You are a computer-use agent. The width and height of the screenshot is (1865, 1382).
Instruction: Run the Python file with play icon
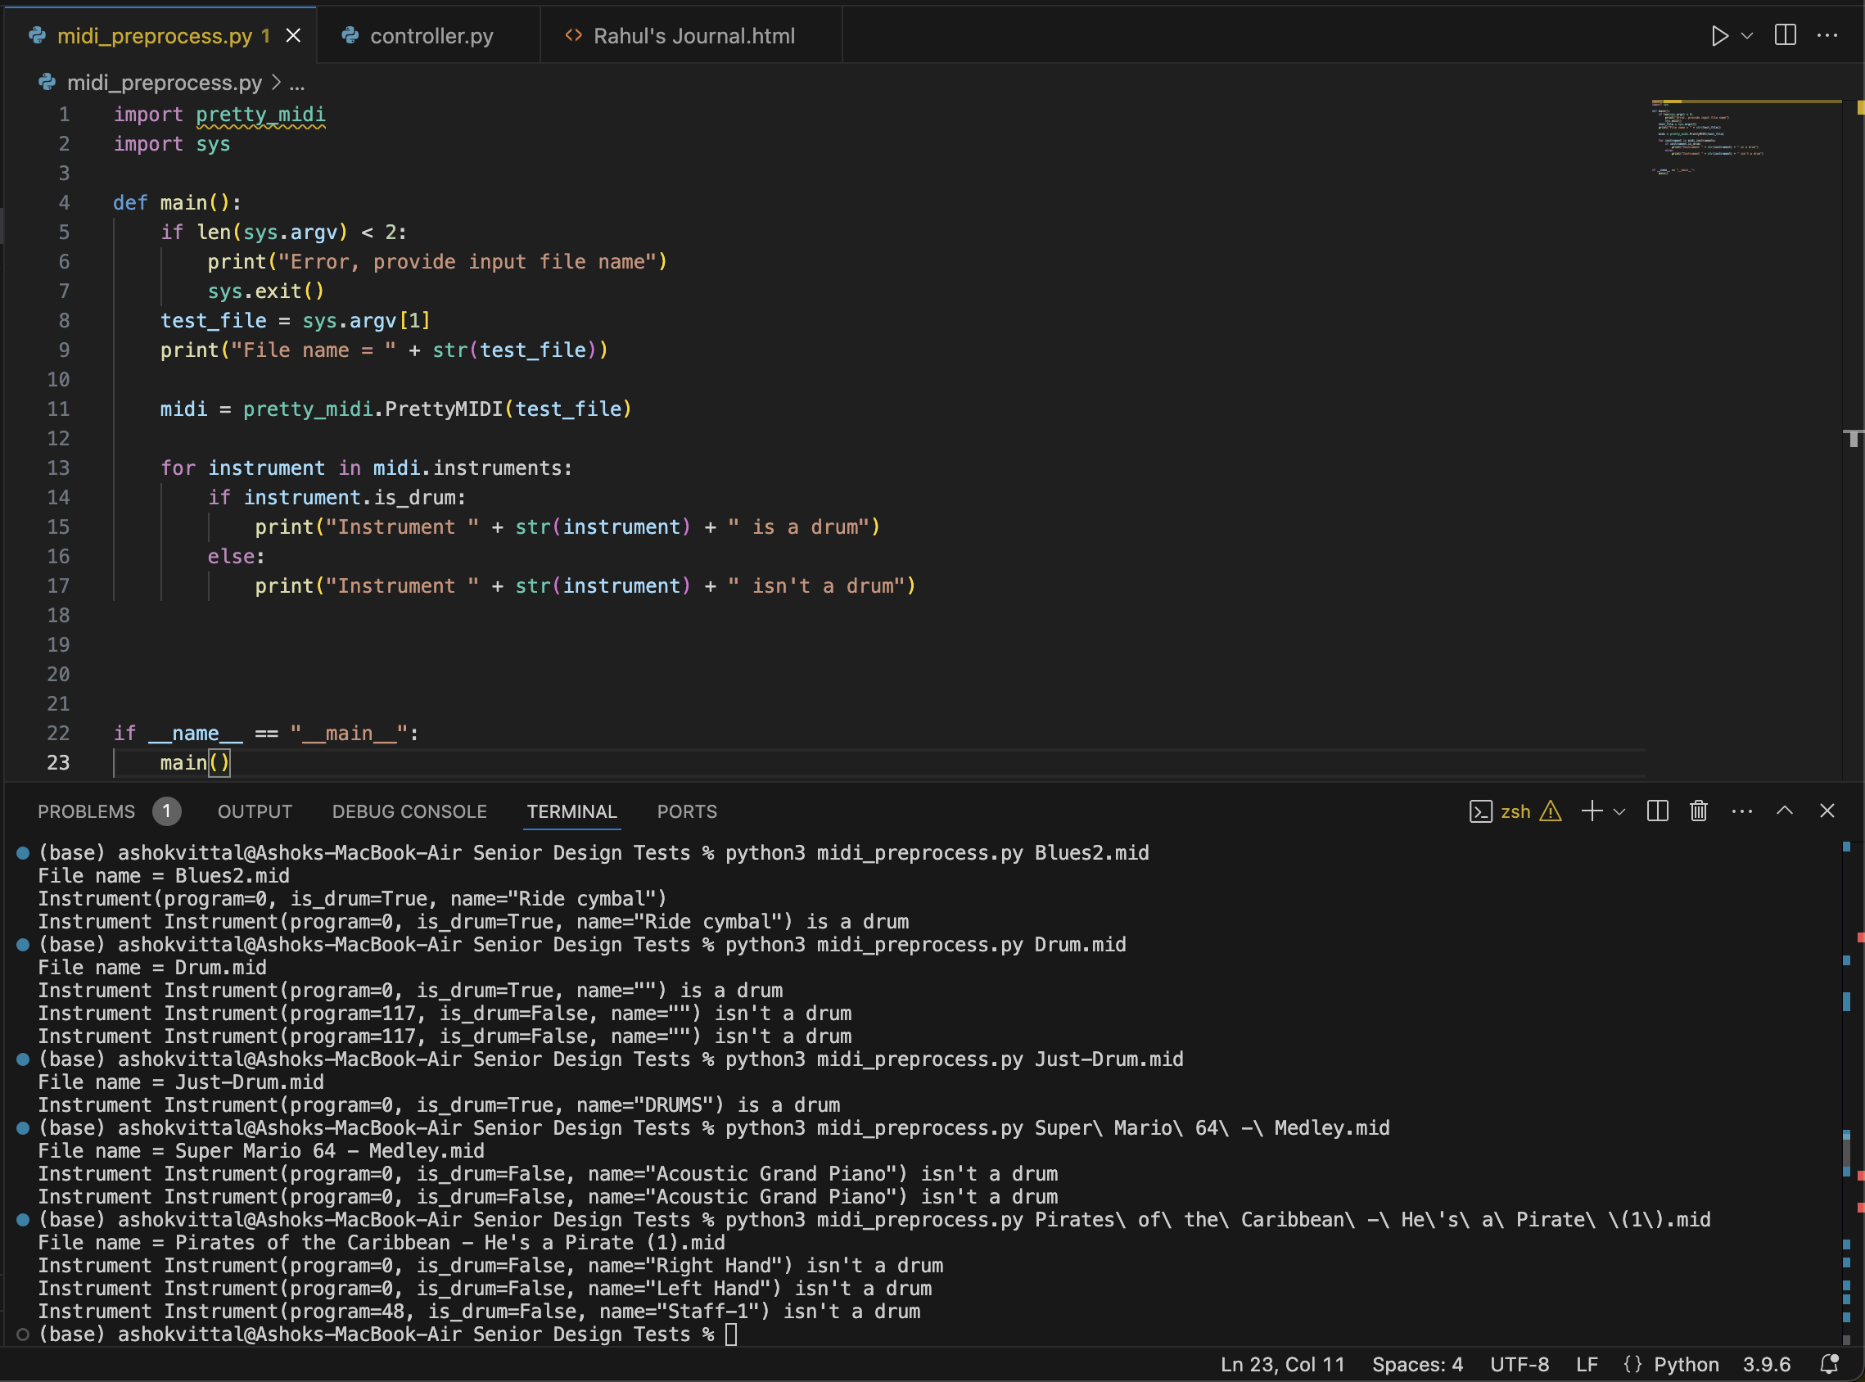pyautogui.click(x=1718, y=36)
